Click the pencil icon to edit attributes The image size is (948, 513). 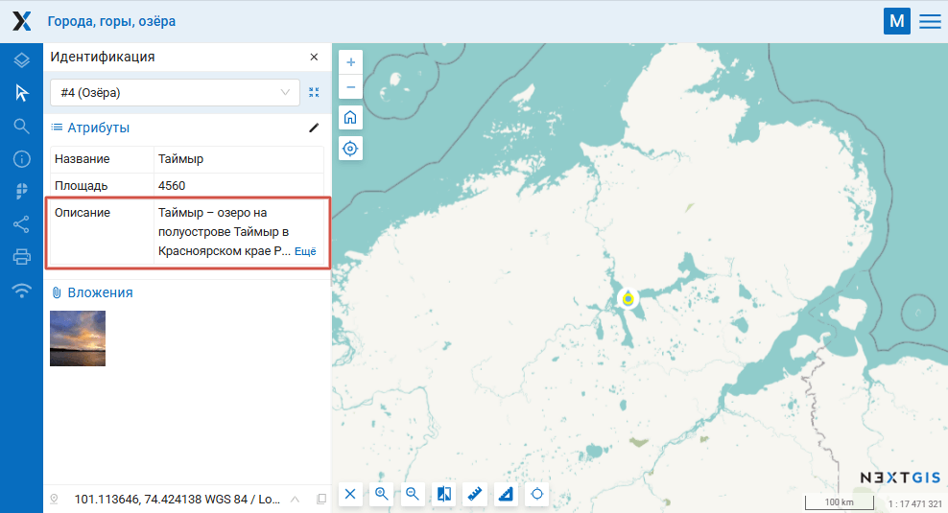[x=313, y=128]
